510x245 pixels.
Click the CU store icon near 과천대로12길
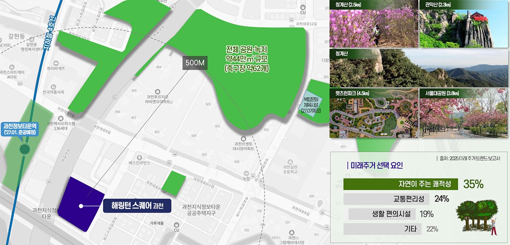[303, 7]
